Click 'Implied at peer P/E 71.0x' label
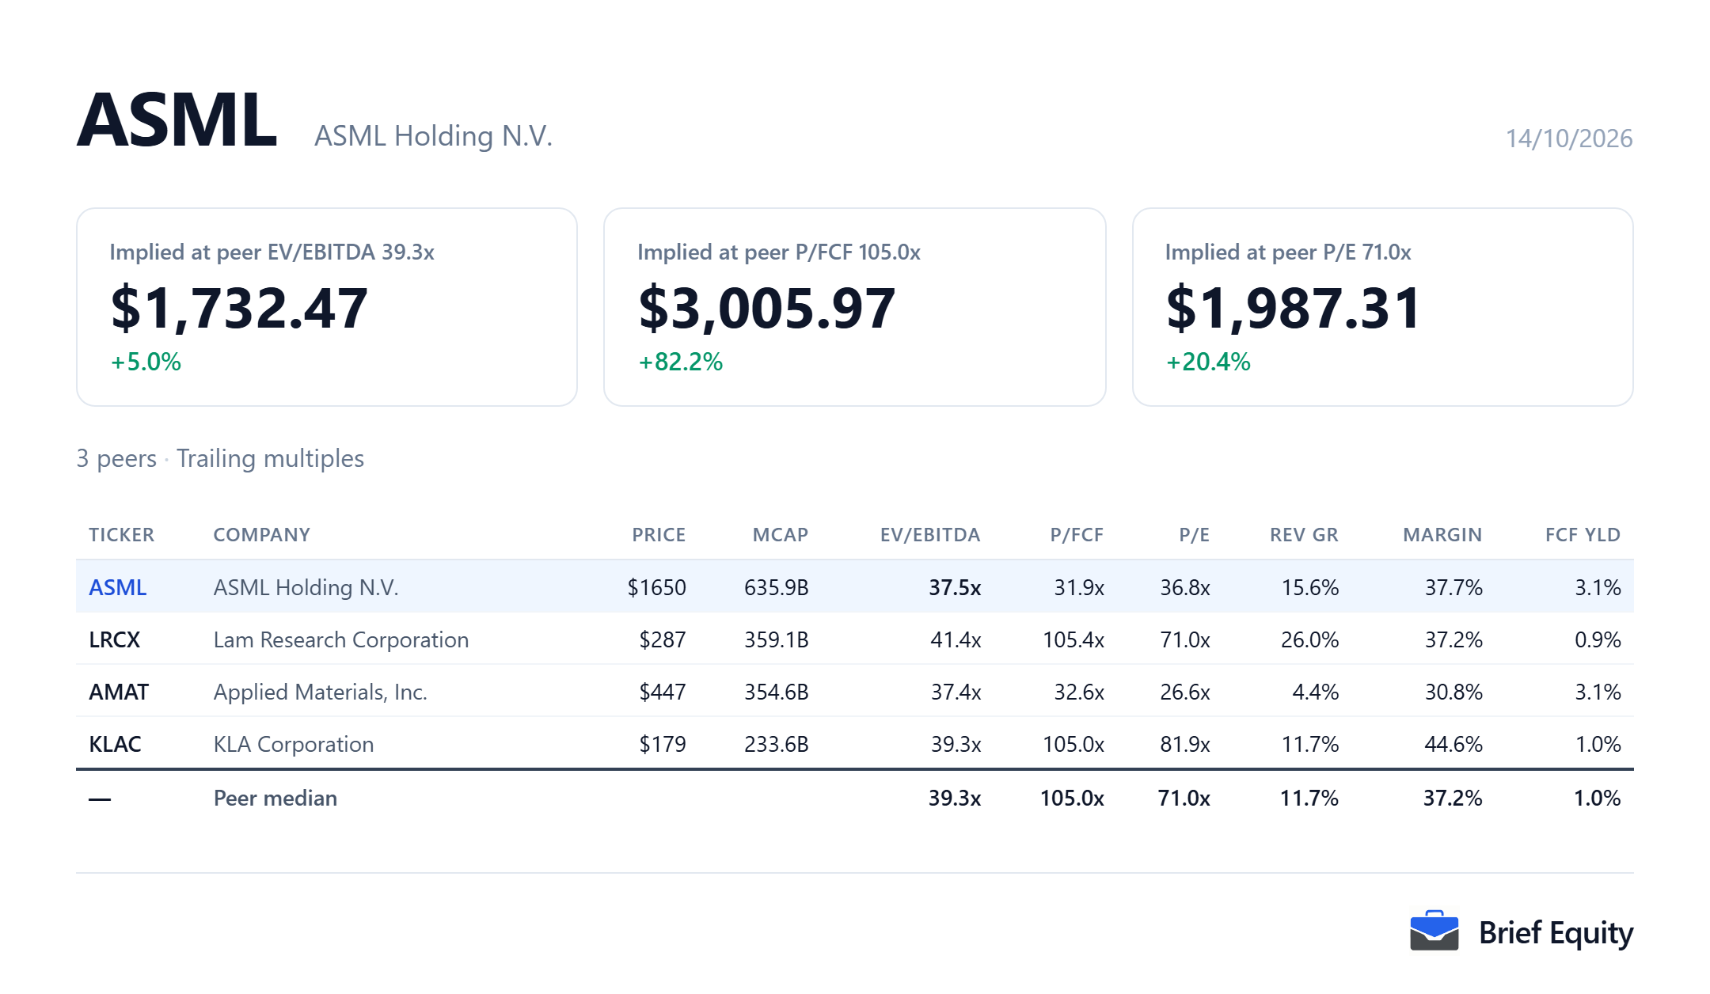1710x994 pixels. (1288, 252)
